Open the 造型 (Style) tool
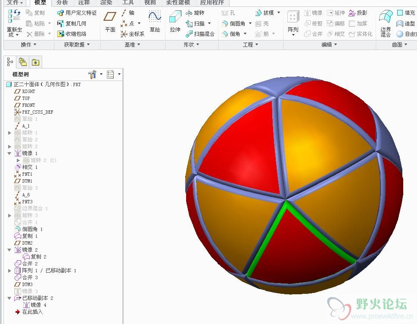This screenshot has height=324, width=417. [406, 23]
